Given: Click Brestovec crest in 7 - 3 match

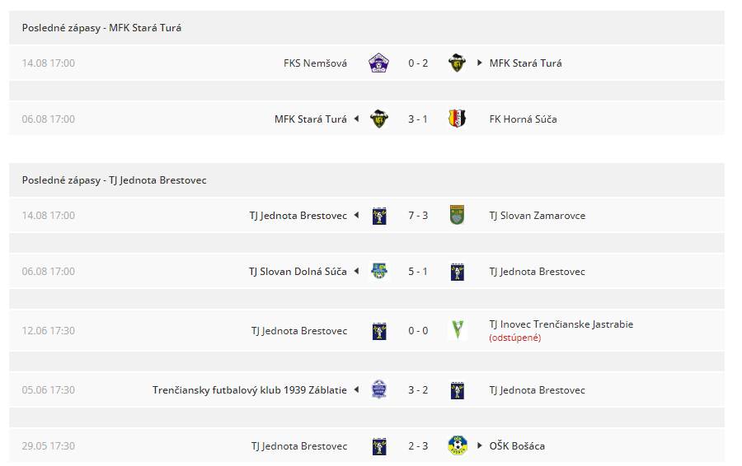Looking at the screenshot, I should 379,216.
